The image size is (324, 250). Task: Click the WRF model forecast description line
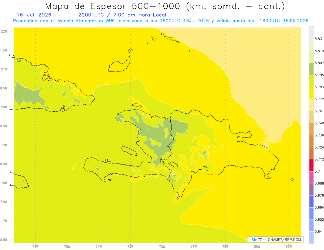pyautogui.click(x=161, y=21)
